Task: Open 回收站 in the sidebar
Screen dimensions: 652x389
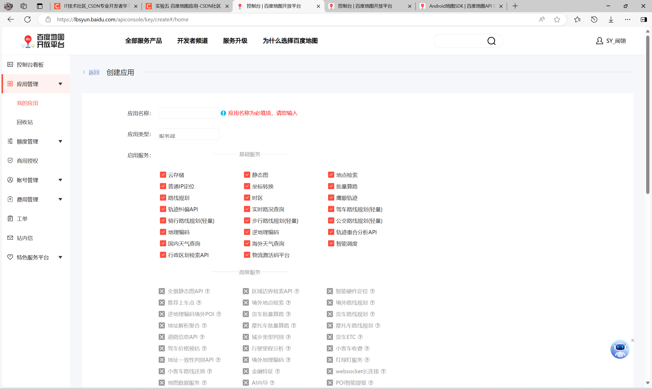Action: (x=25, y=122)
